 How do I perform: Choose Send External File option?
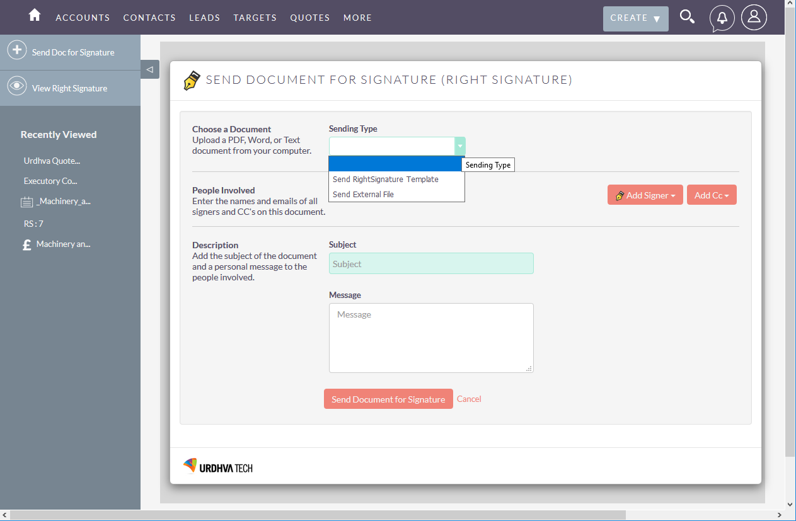tap(396, 194)
